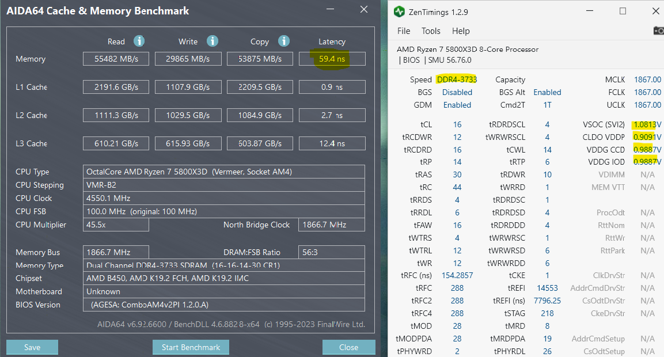Click tPHYRDL value 26
Image resolution: width=664 pixels, height=357 pixels.
click(x=547, y=351)
